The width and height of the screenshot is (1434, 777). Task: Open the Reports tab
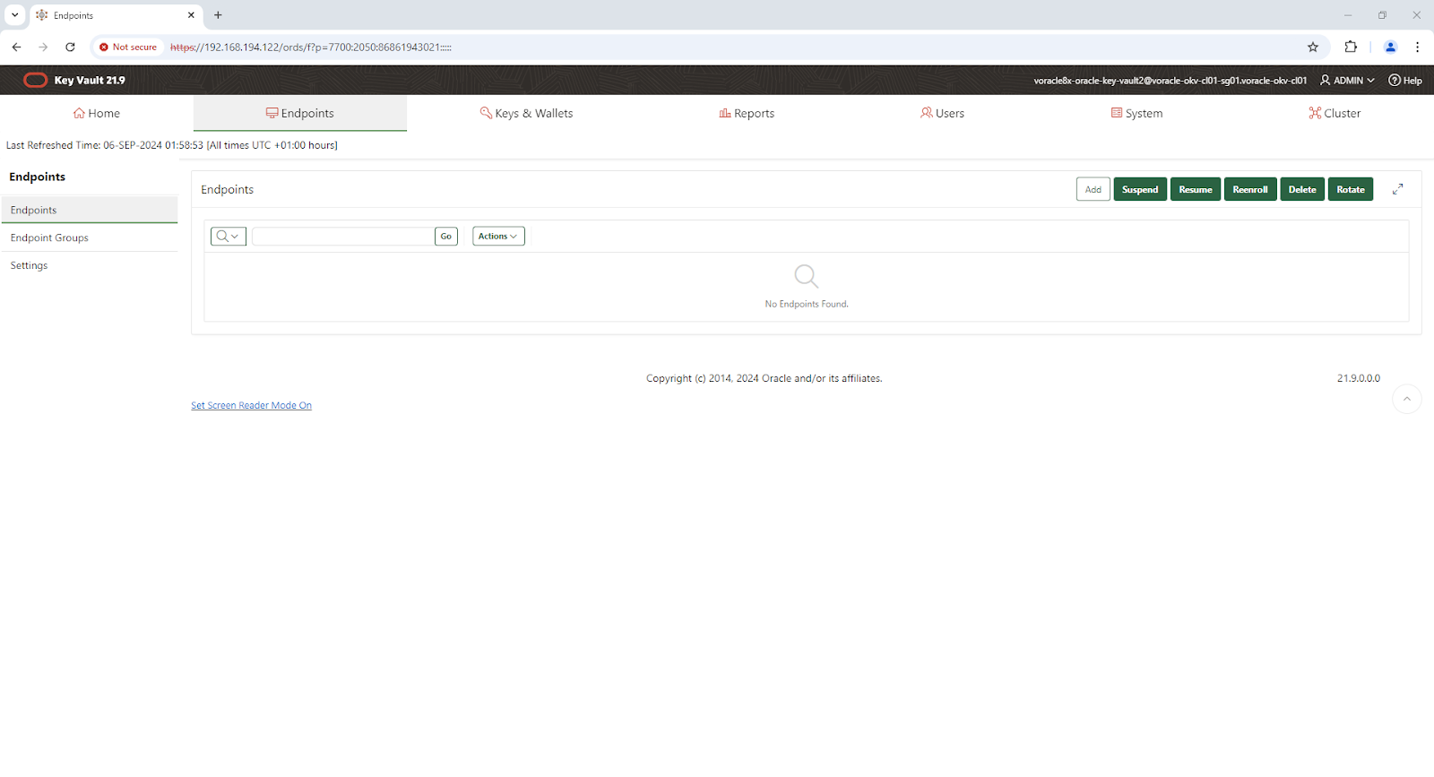pyautogui.click(x=747, y=113)
